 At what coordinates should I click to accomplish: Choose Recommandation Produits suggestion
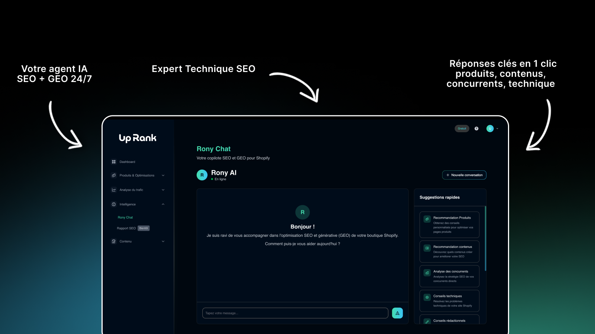coord(449,225)
